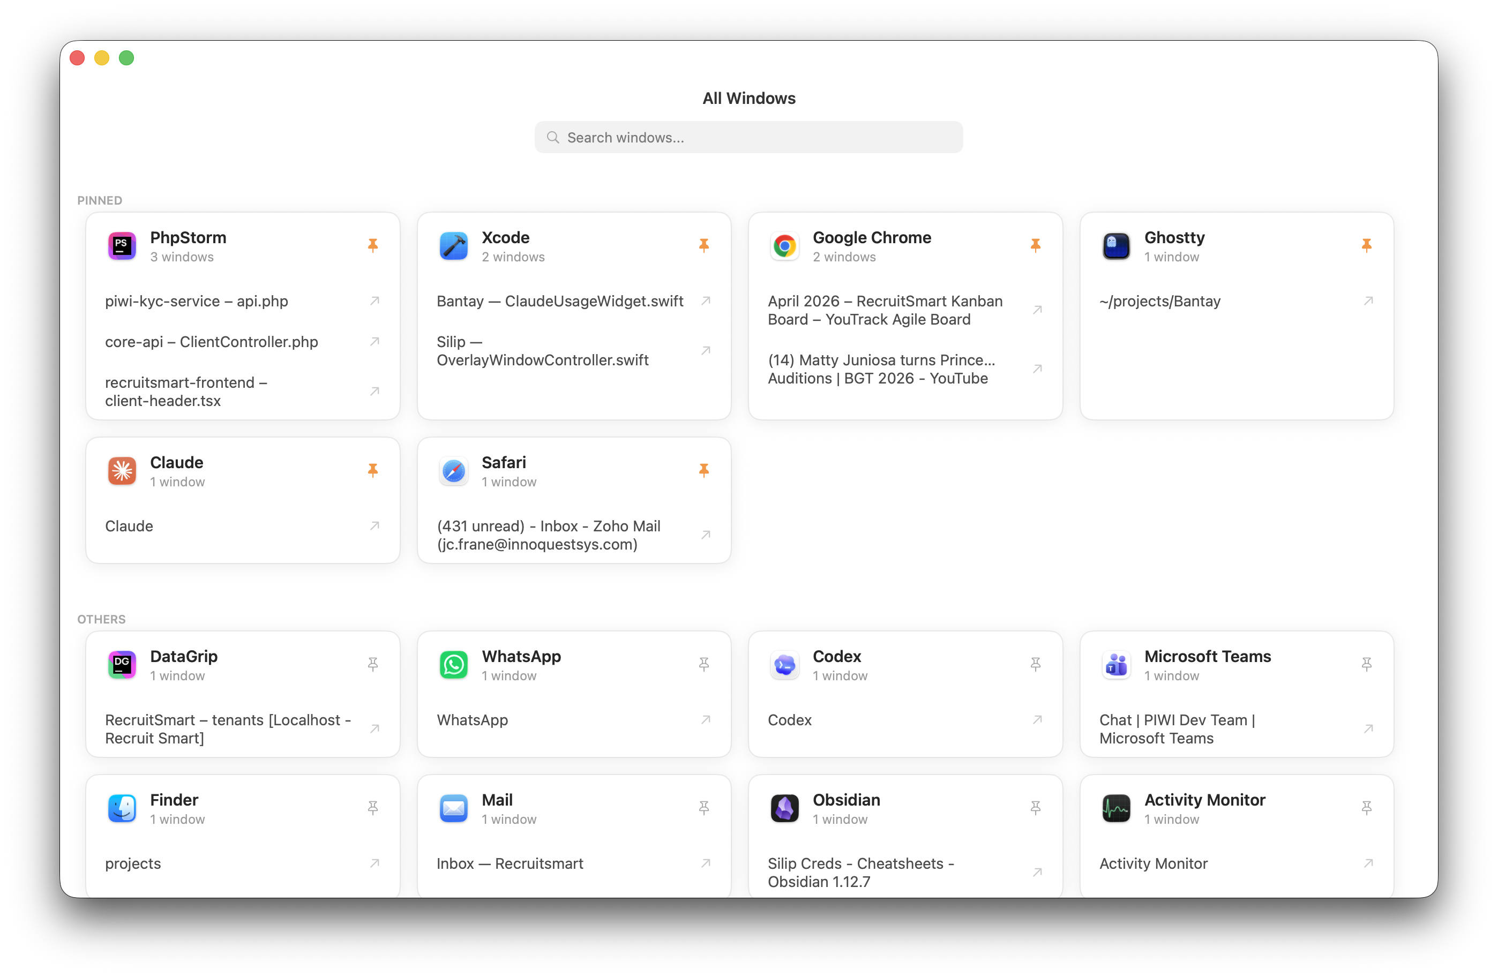Viewport: 1498px width, 977px height.
Task: Open arrow for Finder projects window
Action: (374, 864)
